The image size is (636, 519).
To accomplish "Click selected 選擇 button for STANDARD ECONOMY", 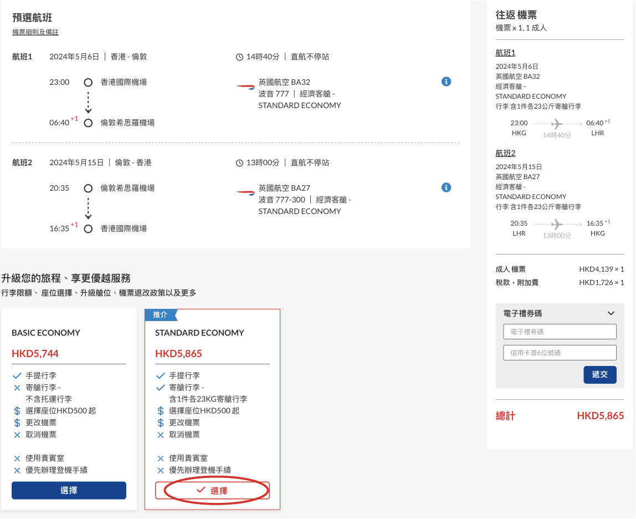I will tap(212, 491).
